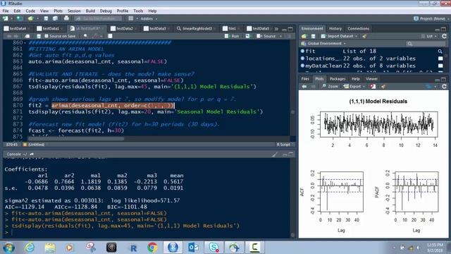Image resolution: width=451 pixels, height=254 pixels.
Task: Click the Save All documents icon
Action: coord(55,18)
